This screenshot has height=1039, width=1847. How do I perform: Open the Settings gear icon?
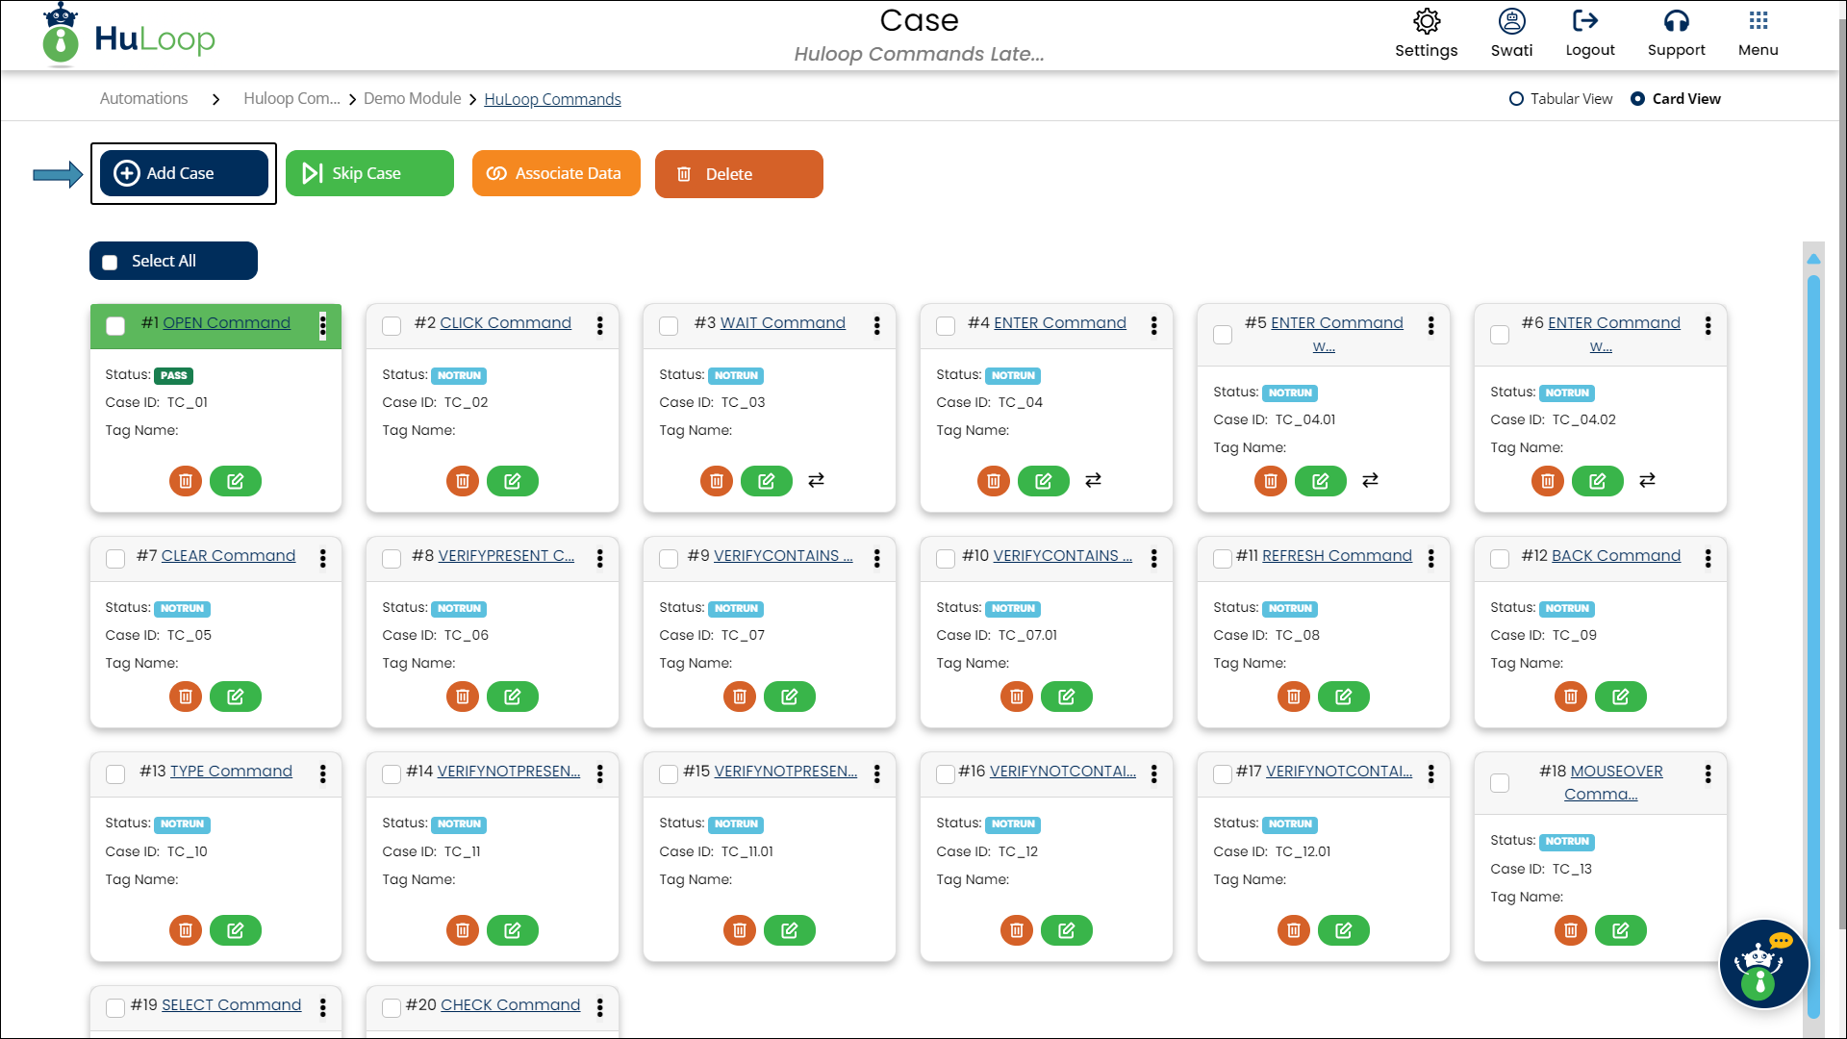(1427, 21)
